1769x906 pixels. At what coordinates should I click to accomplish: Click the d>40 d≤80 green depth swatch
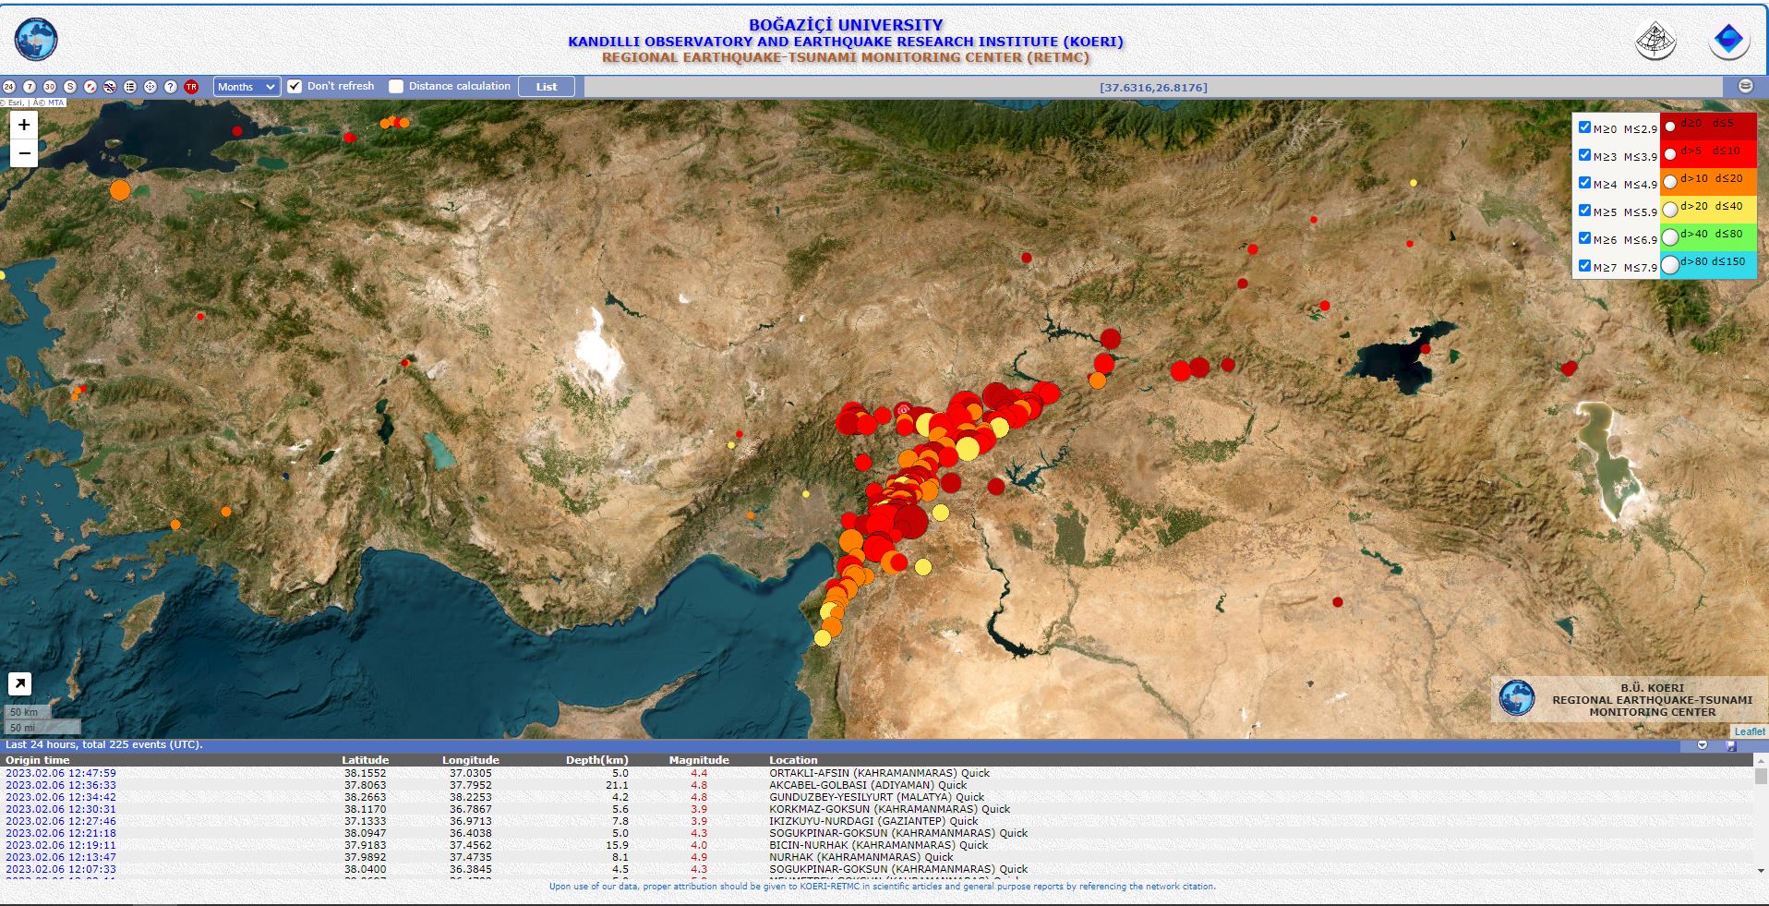[1708, 237]
